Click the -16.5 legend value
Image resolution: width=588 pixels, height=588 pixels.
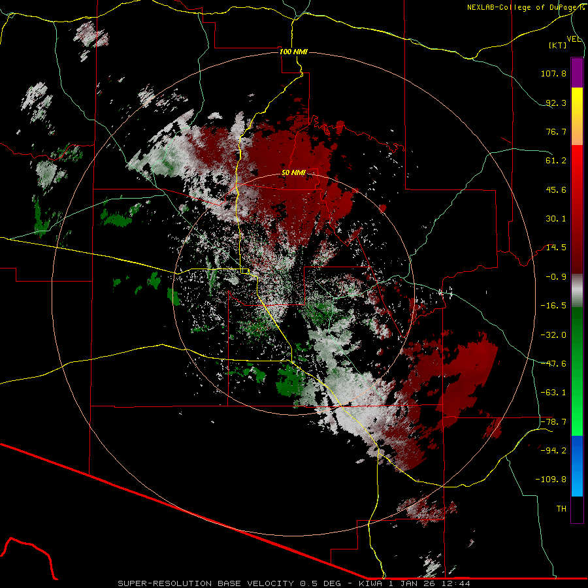point(553,306)
